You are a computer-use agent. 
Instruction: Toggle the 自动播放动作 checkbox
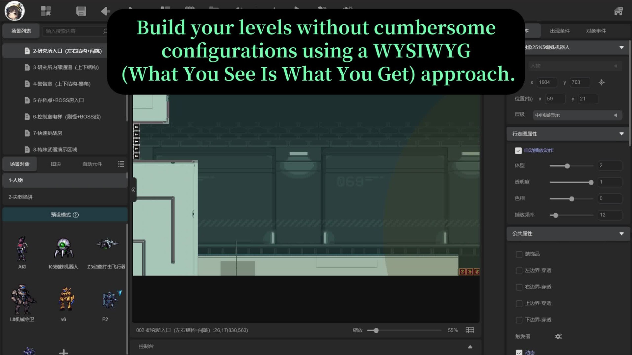click(518, 151)
